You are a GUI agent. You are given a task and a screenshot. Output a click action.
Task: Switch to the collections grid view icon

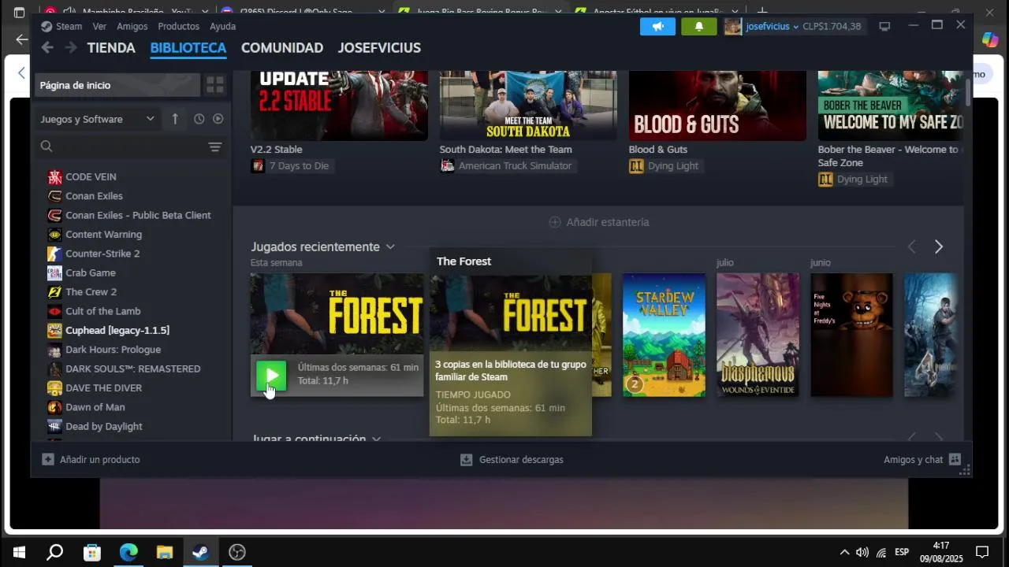tap(214, 85)
